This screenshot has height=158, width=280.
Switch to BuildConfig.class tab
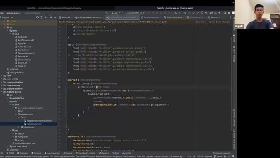coord(173,18)
